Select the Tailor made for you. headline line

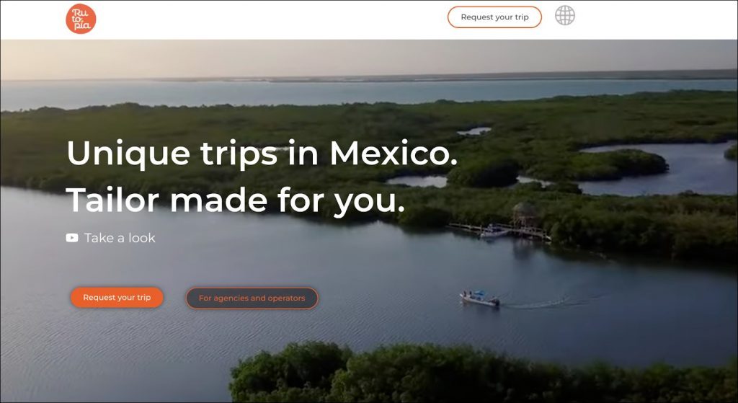coord(235,200)
